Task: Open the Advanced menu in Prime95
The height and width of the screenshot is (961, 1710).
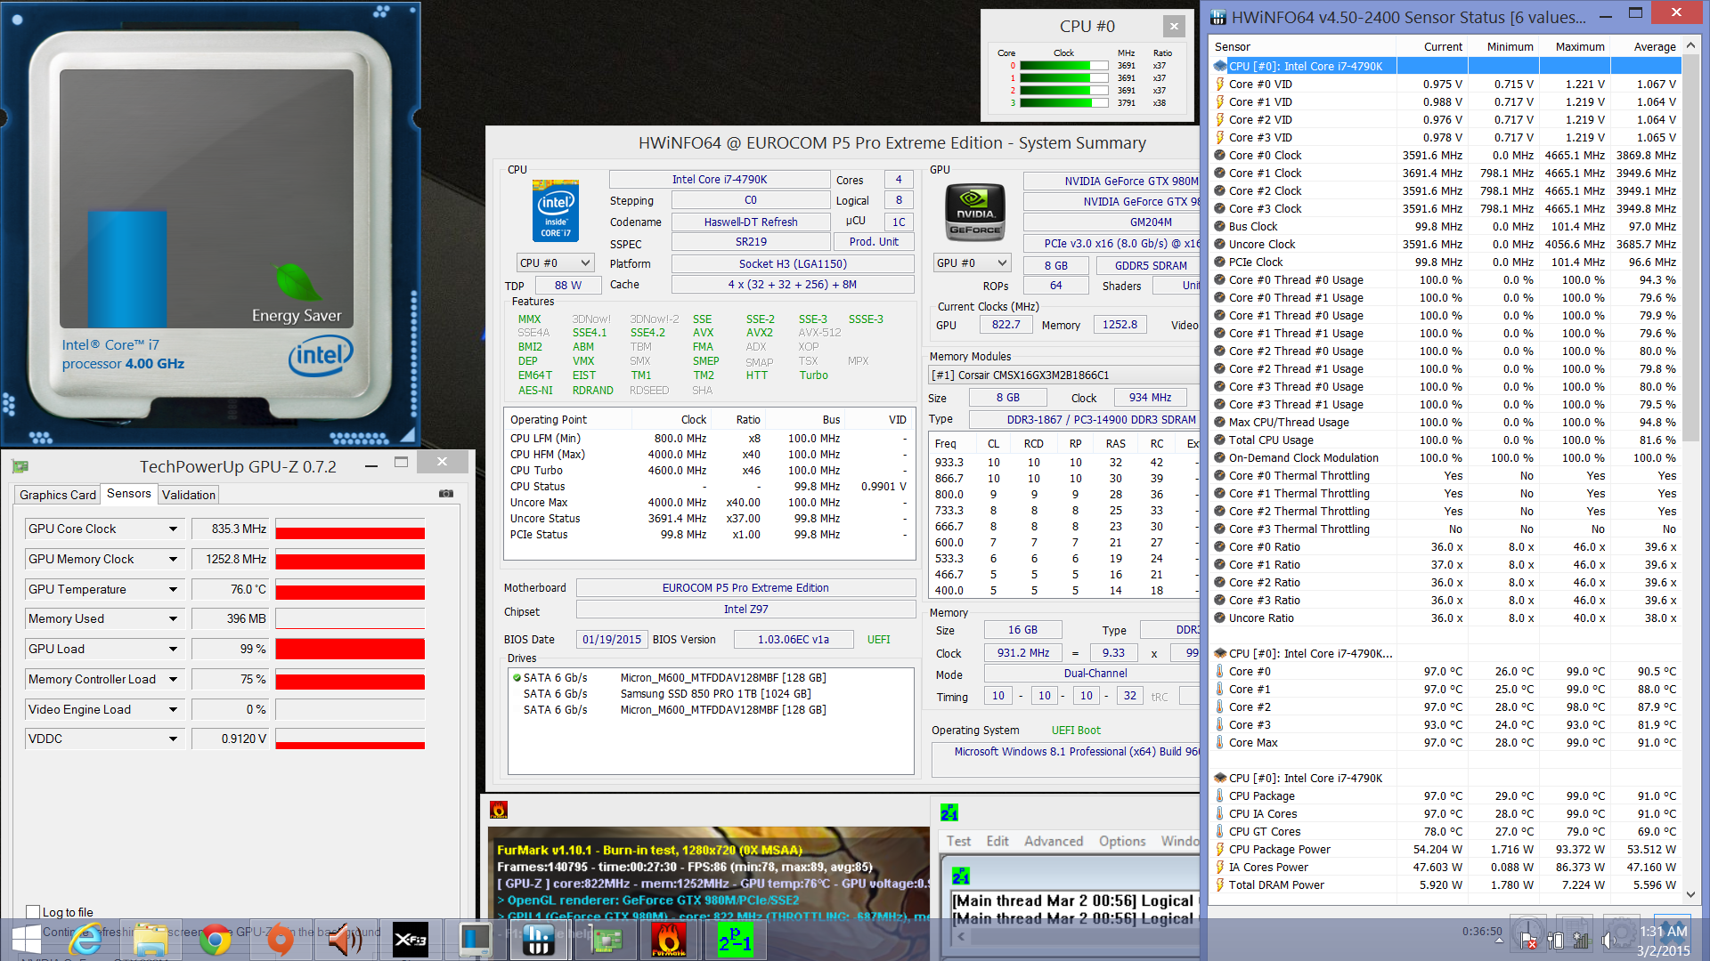Action: click(x=1054, y=841)
